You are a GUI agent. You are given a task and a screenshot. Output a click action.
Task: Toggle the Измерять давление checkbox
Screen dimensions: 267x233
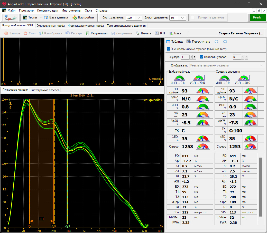(x=192, y=17)
